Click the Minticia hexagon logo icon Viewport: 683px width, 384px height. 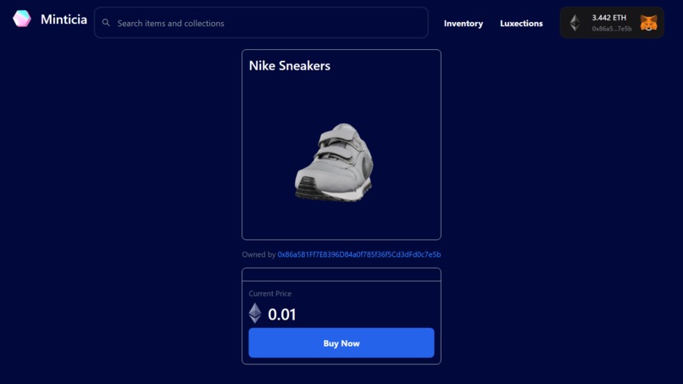click(22, 19)
